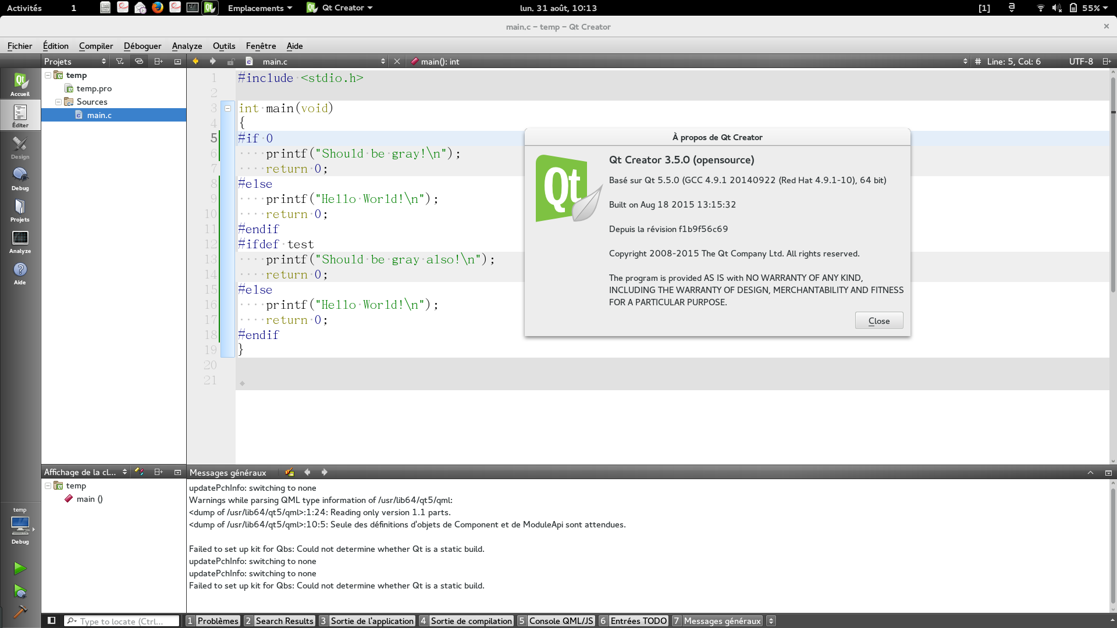Expand the Sources folder in project tree
Viewport: 1117px width, 628px height.
point(59,101)
